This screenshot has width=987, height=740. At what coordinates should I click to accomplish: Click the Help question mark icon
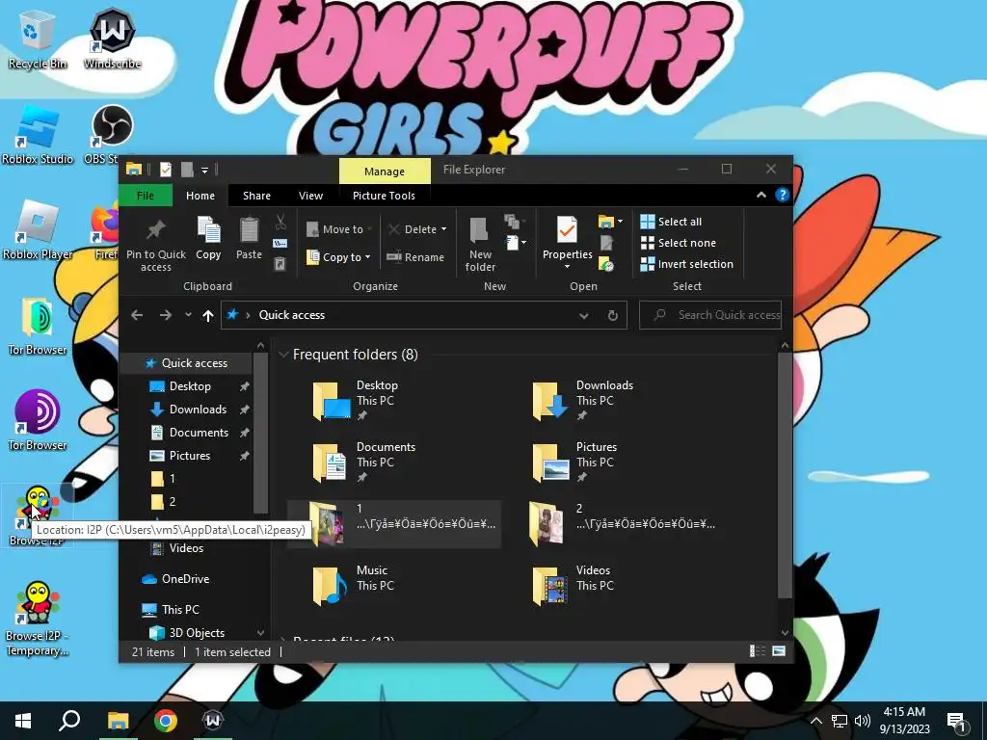click(x=782, y=195)
